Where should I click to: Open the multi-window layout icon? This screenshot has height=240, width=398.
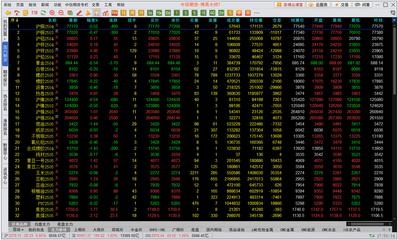click(70, 13)
